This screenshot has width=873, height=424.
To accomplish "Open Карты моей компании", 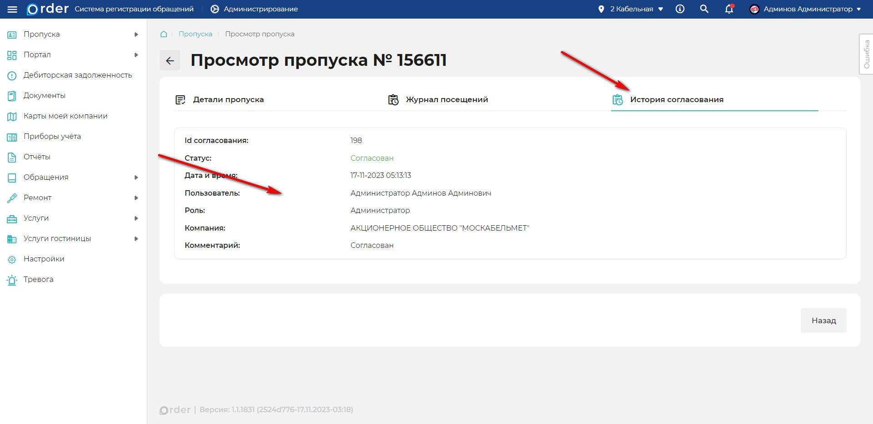I will coord(65,116).
